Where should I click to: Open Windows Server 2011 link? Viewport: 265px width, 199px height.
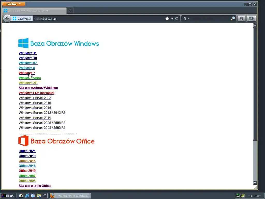click(35, 118)
